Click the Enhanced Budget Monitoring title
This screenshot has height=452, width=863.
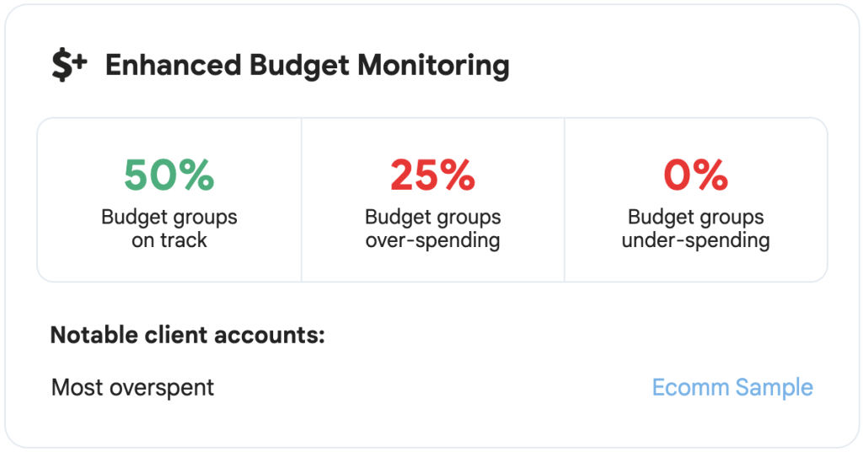[x=307, y=66]
